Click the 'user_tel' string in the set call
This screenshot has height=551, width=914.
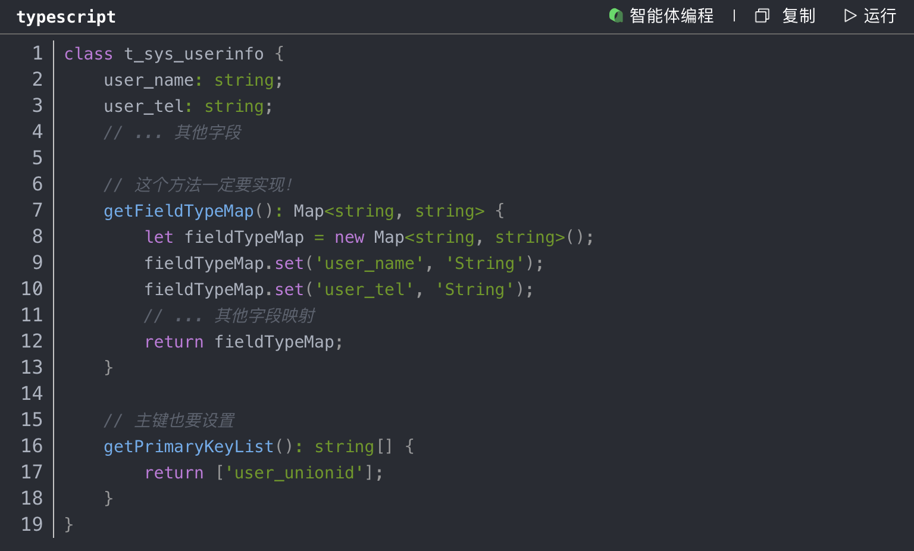pos(364,289)
